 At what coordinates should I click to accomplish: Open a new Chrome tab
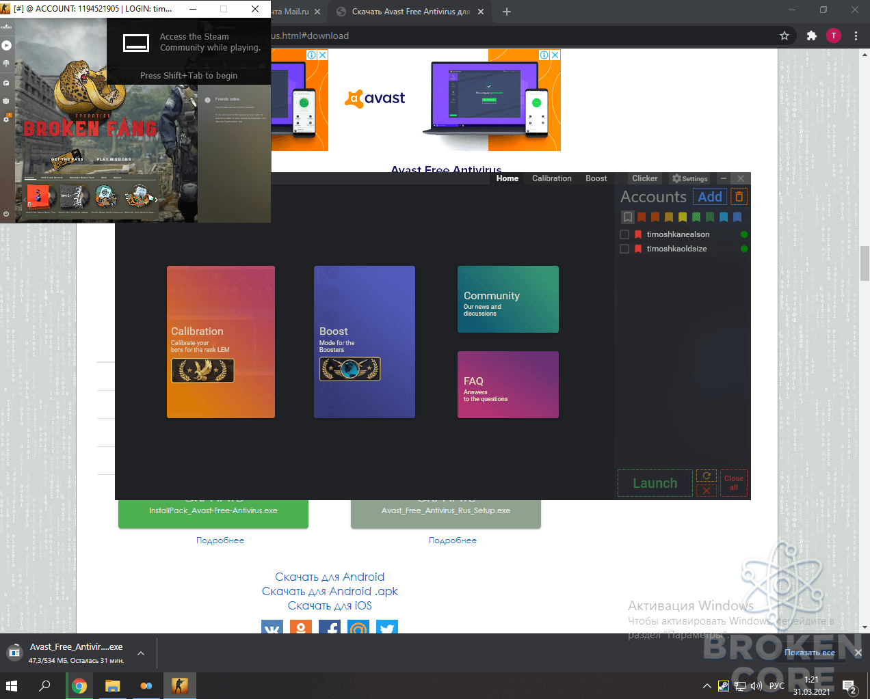507,12
